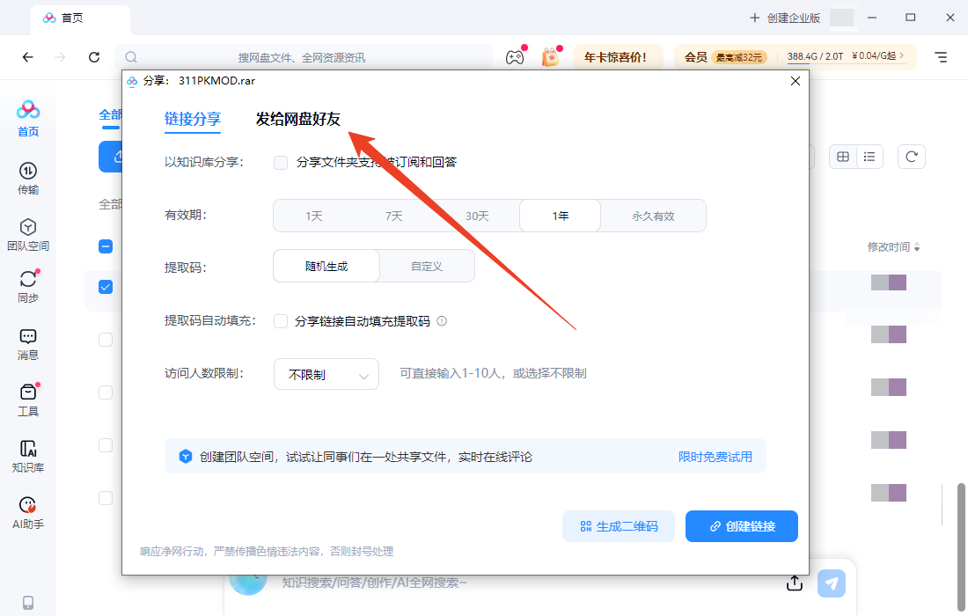Open 团队空间 from the sidebar
The width and height of the screenshot is (968, 616).
[x=27, y=232]
